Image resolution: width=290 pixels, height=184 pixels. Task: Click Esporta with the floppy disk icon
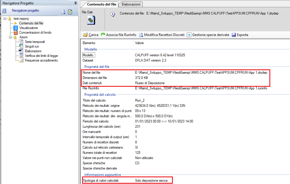[240, 35]
